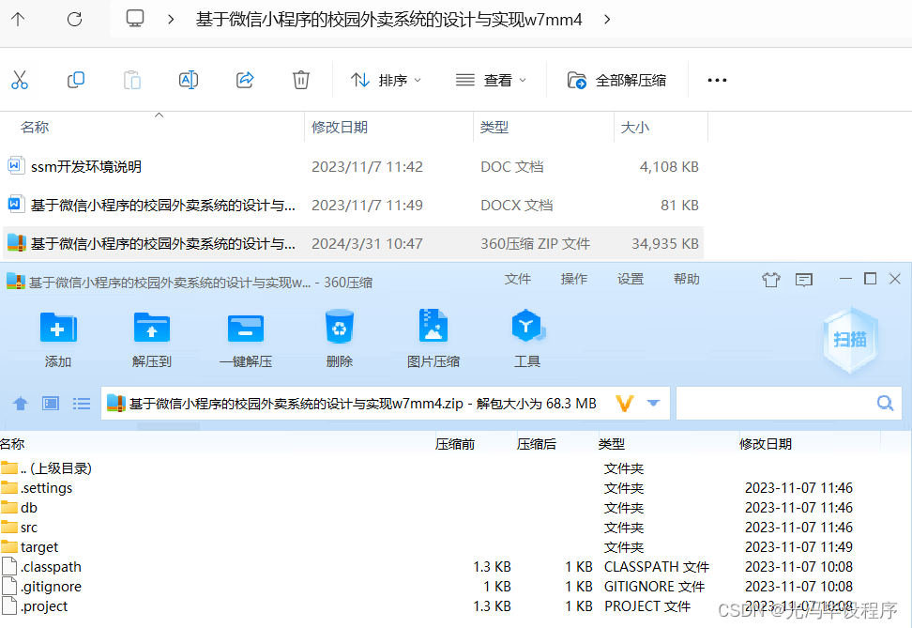
Task: Click the 解压到 extract-to tool
Action: pyautogui.click(x=152, y=339)
